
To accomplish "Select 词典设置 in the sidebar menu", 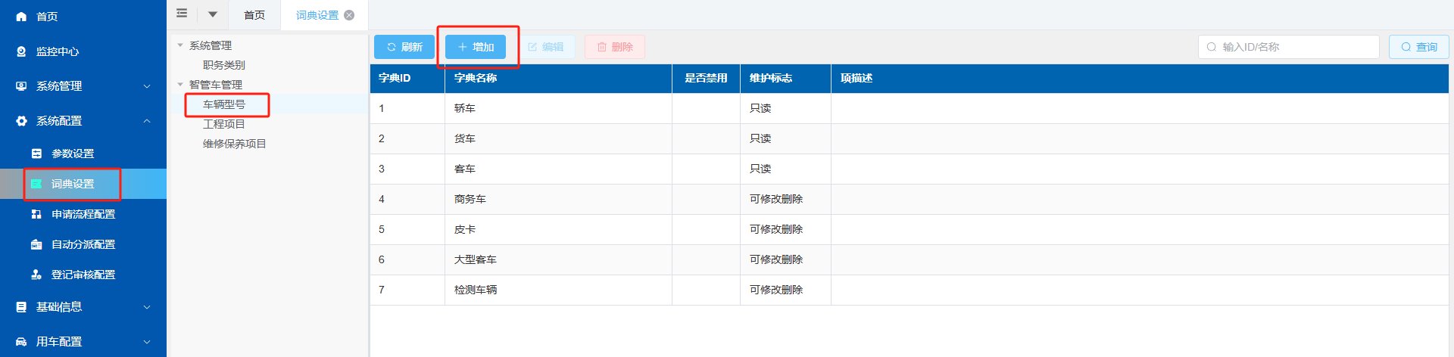I will click(x=73, y=184).
